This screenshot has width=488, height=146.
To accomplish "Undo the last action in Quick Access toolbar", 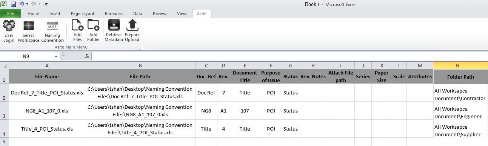I will [x=22, y=4].
